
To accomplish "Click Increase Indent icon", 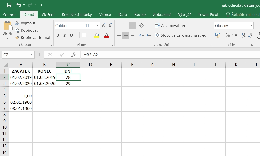I will click(x=148, y=35).
